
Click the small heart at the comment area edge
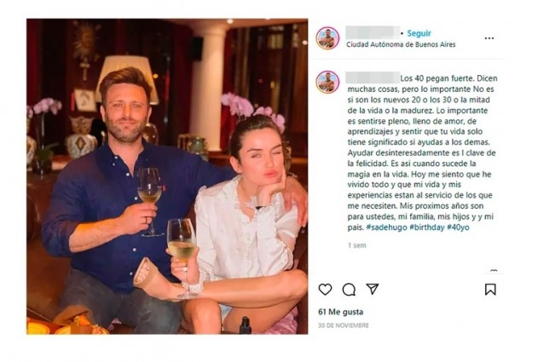[494, 272]
